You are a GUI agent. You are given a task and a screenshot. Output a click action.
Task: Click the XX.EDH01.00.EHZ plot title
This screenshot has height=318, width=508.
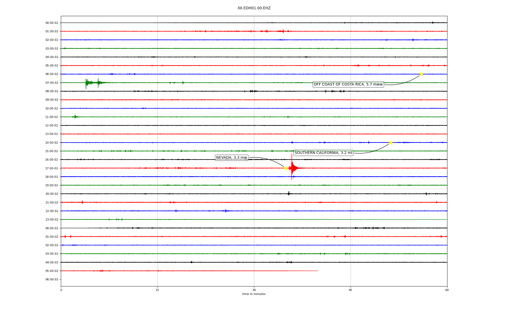point(254,8)
